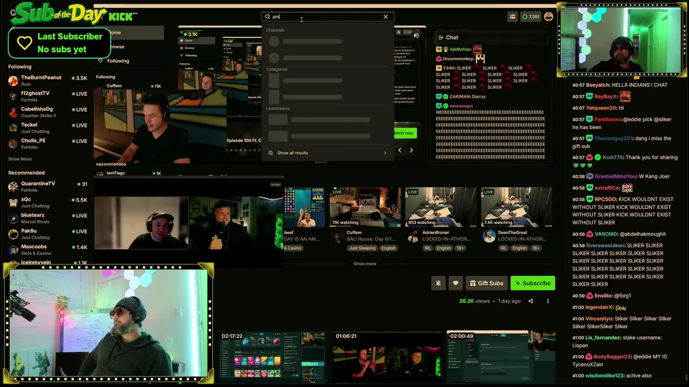
Task: Click username RPCSGO in overlay chat
Action: click(605, 199)
